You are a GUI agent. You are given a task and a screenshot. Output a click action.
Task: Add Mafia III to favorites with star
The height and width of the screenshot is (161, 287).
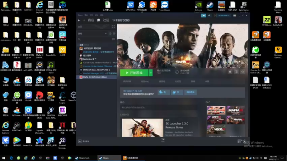(243, 72)
